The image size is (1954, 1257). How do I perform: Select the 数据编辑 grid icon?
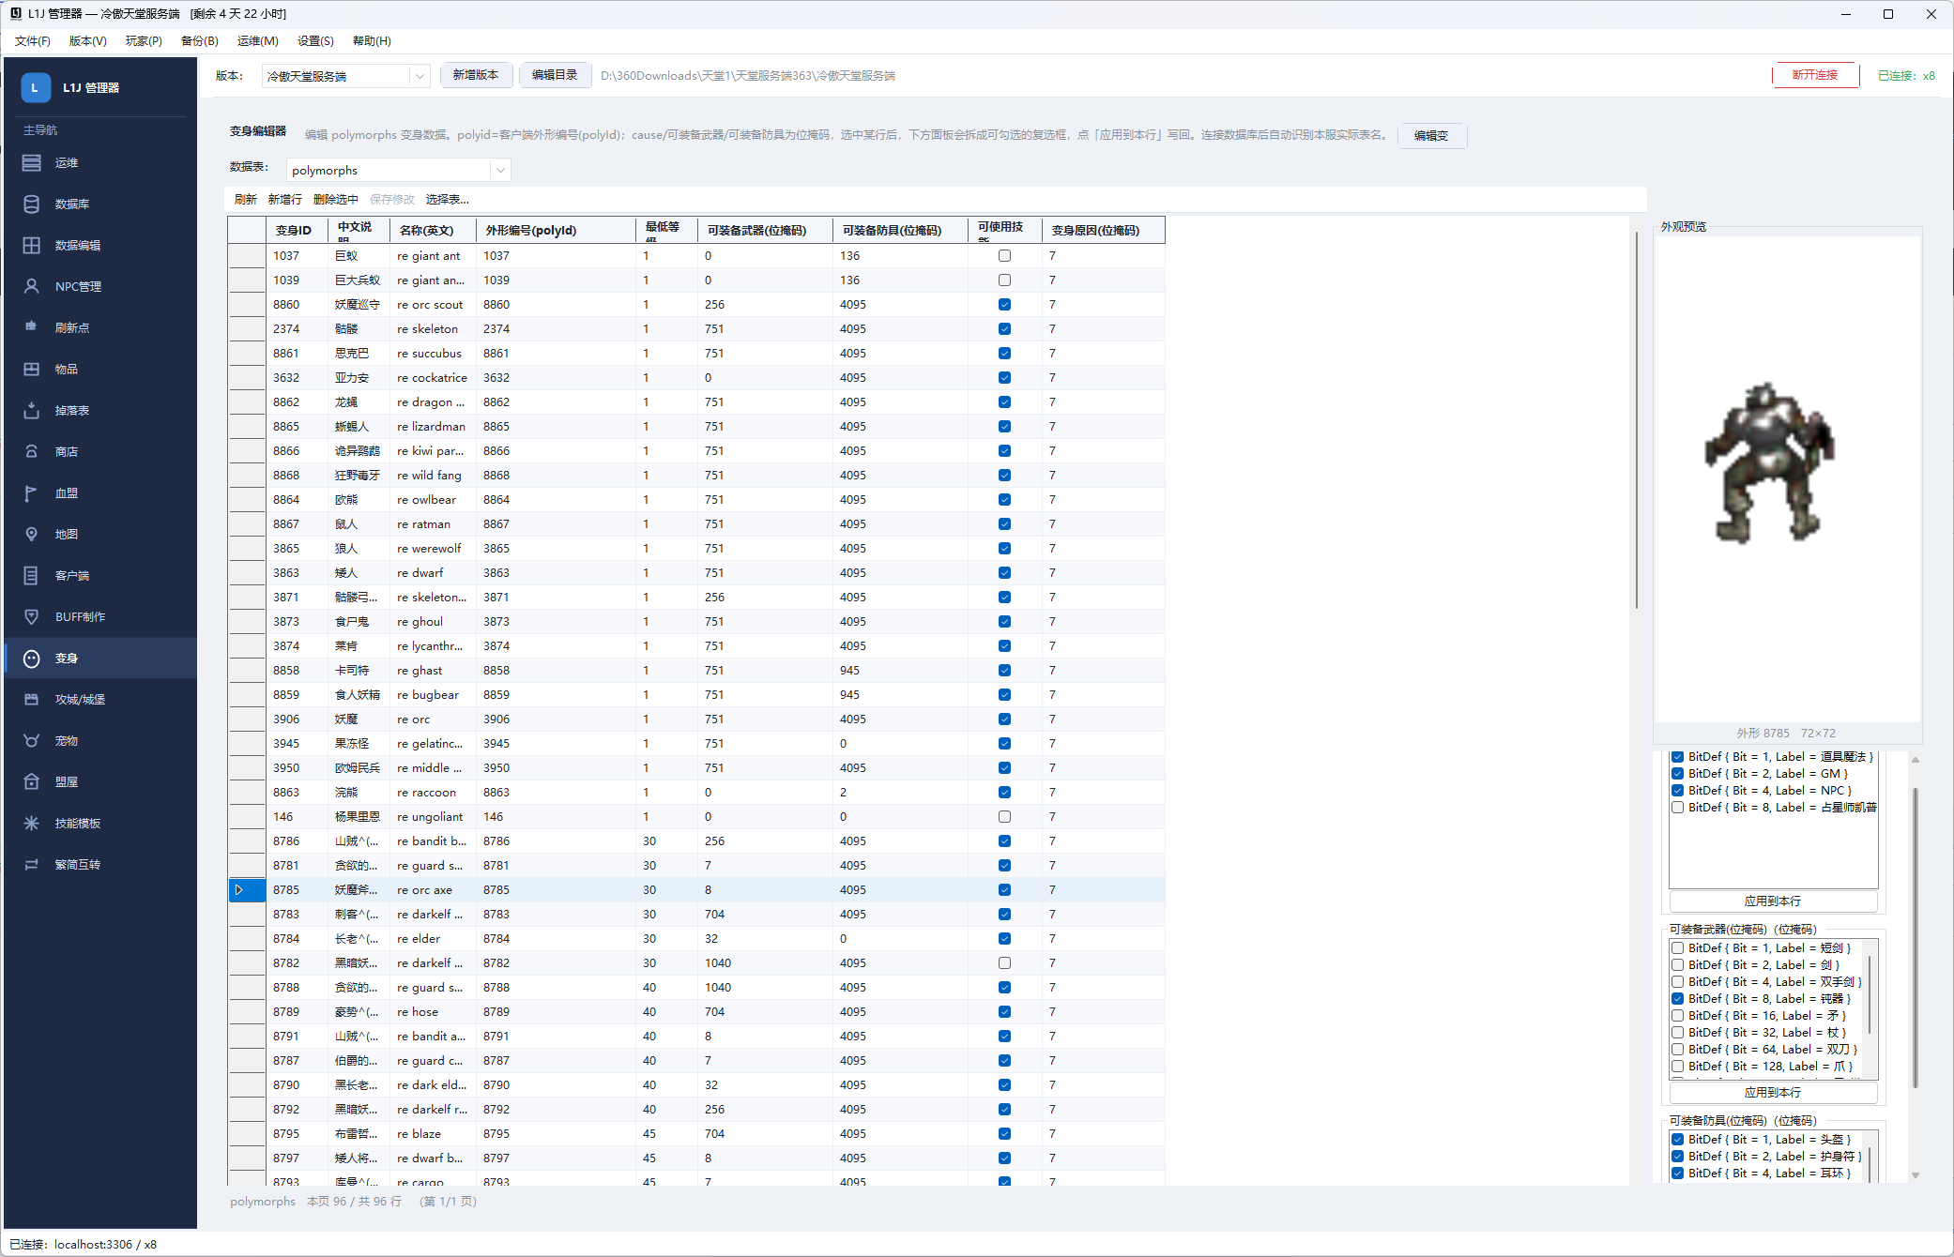(x=31, y=246)
